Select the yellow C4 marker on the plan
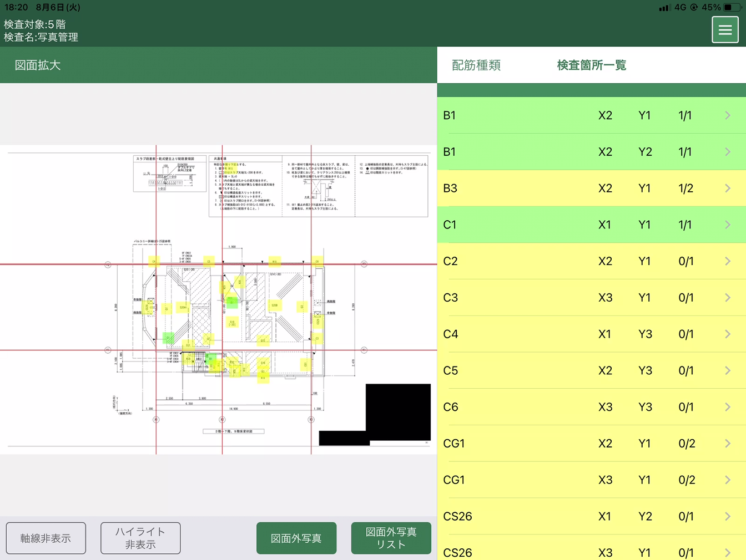 pos(154,261)
